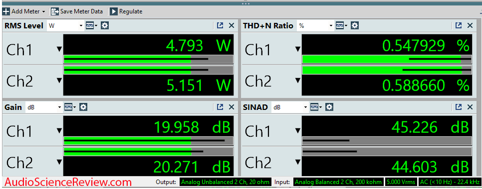The width and height of the screenshot is (482, 189).
Task: Click the 5.151 W reading
Action: (x=198, y=85)
